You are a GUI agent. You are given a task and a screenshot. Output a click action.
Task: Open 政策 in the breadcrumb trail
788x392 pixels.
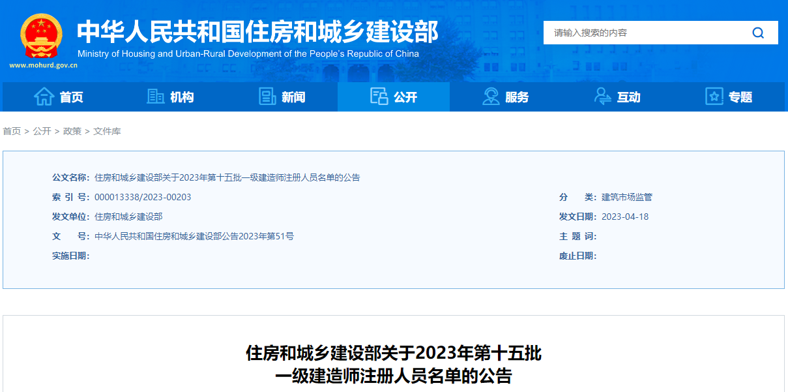pos(72,131)
